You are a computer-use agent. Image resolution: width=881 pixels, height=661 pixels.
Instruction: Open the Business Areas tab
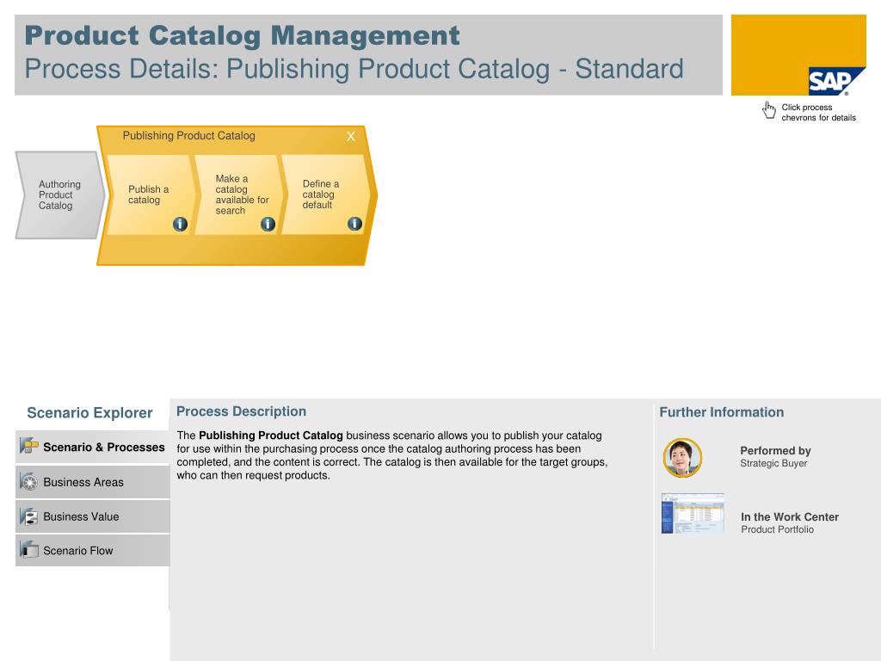[x=93, y=482]
